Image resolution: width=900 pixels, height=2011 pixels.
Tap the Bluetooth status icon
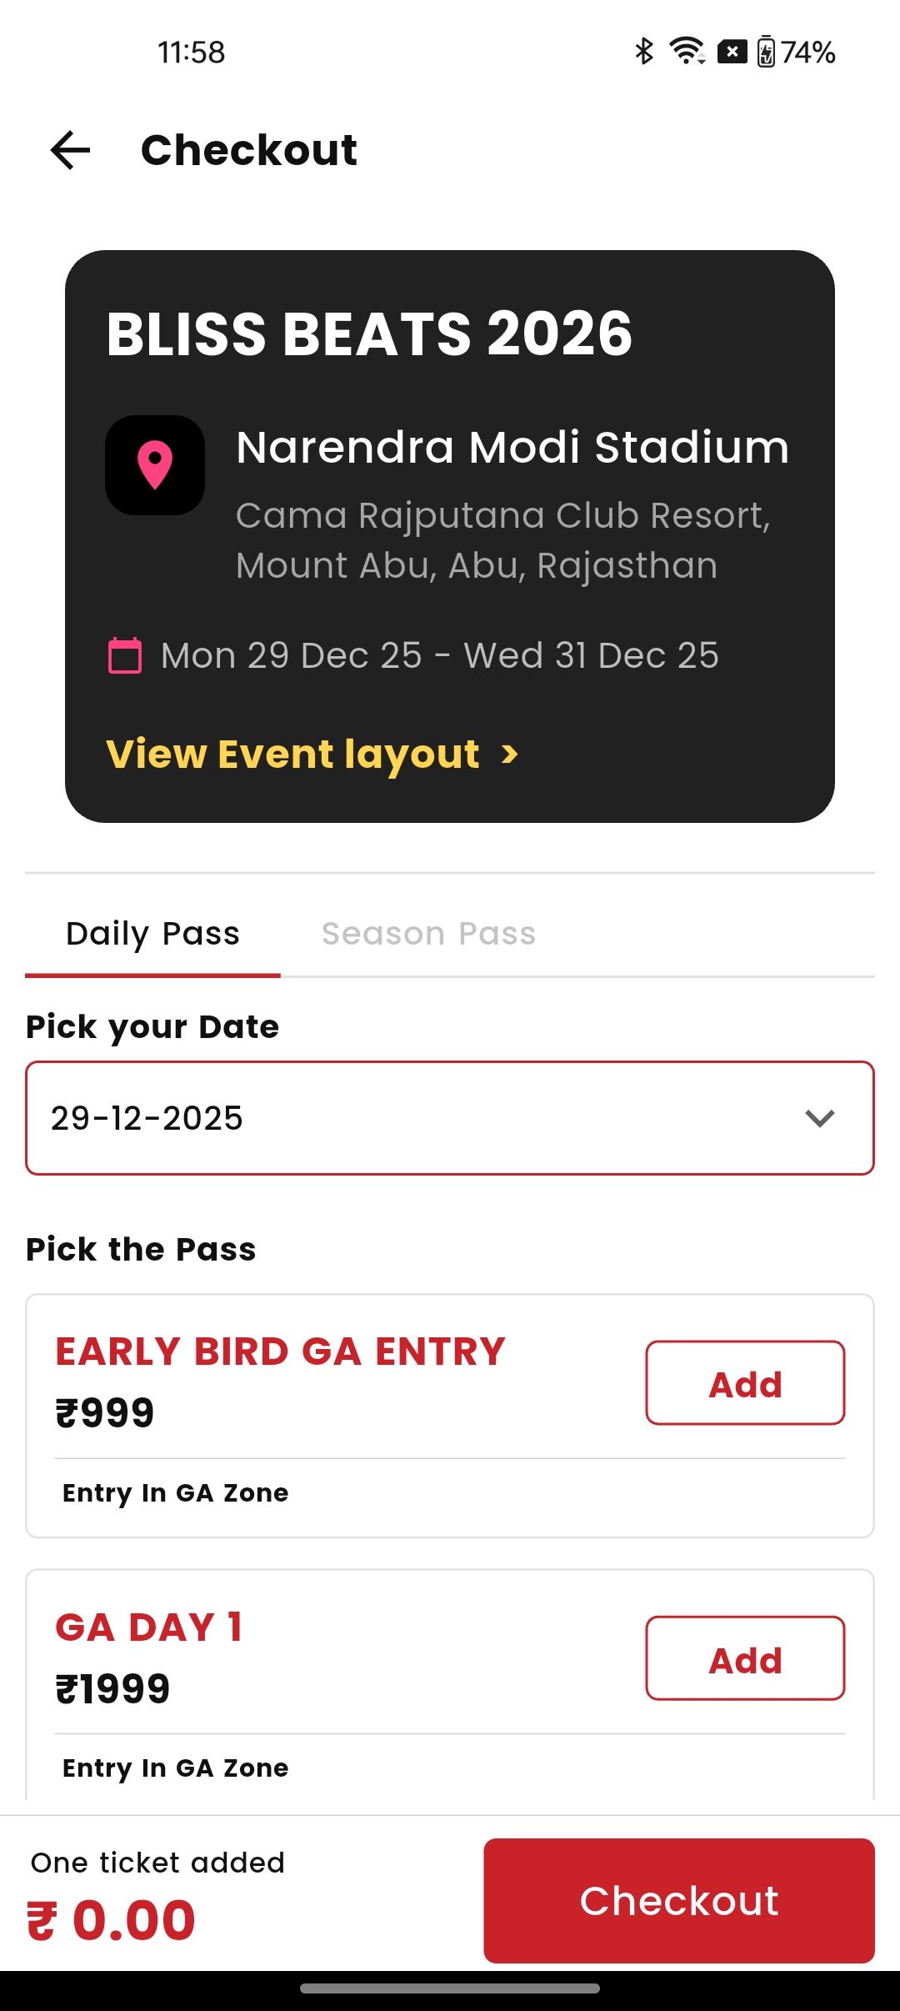(x=643, y=52)
